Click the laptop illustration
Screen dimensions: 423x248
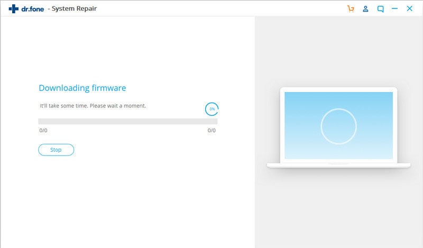pos(338,127)
